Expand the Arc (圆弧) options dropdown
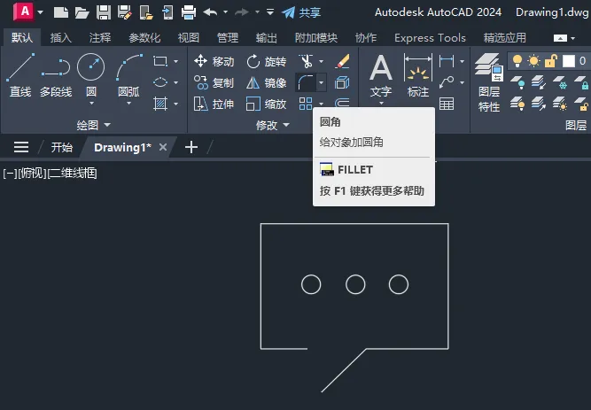Viewport: 591px width, 410px height. click(128, 104)
